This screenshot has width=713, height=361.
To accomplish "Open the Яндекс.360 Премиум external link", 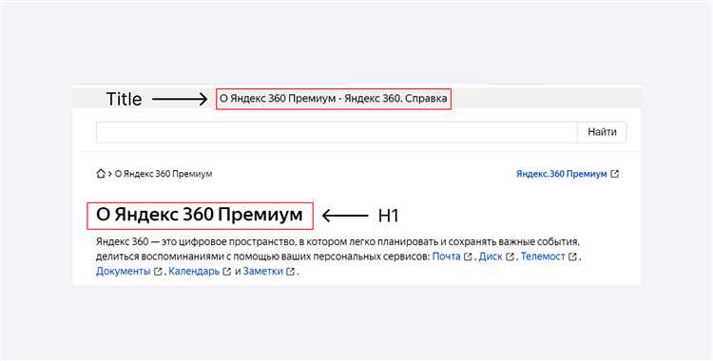I will click(x=562, y=174).
